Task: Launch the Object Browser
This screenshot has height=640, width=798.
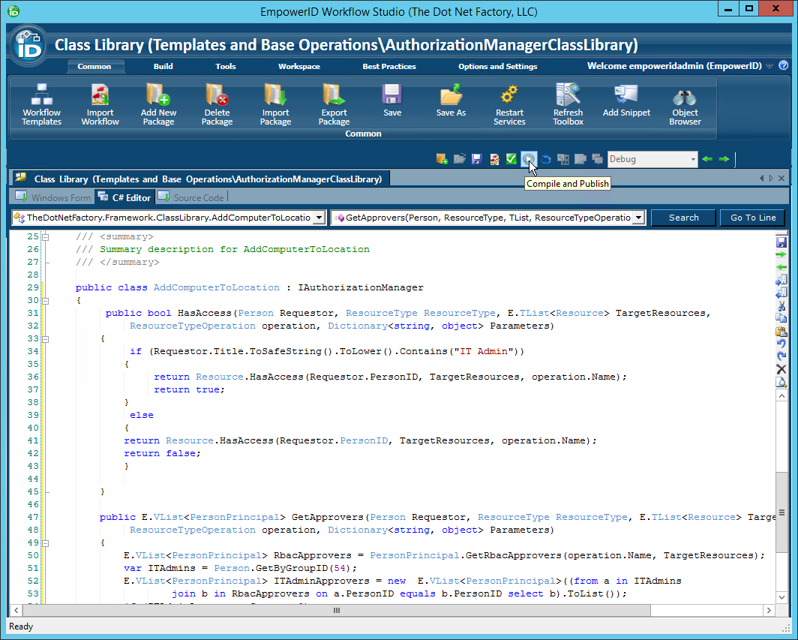Action: pyautogui.click(x=685, y=104)
